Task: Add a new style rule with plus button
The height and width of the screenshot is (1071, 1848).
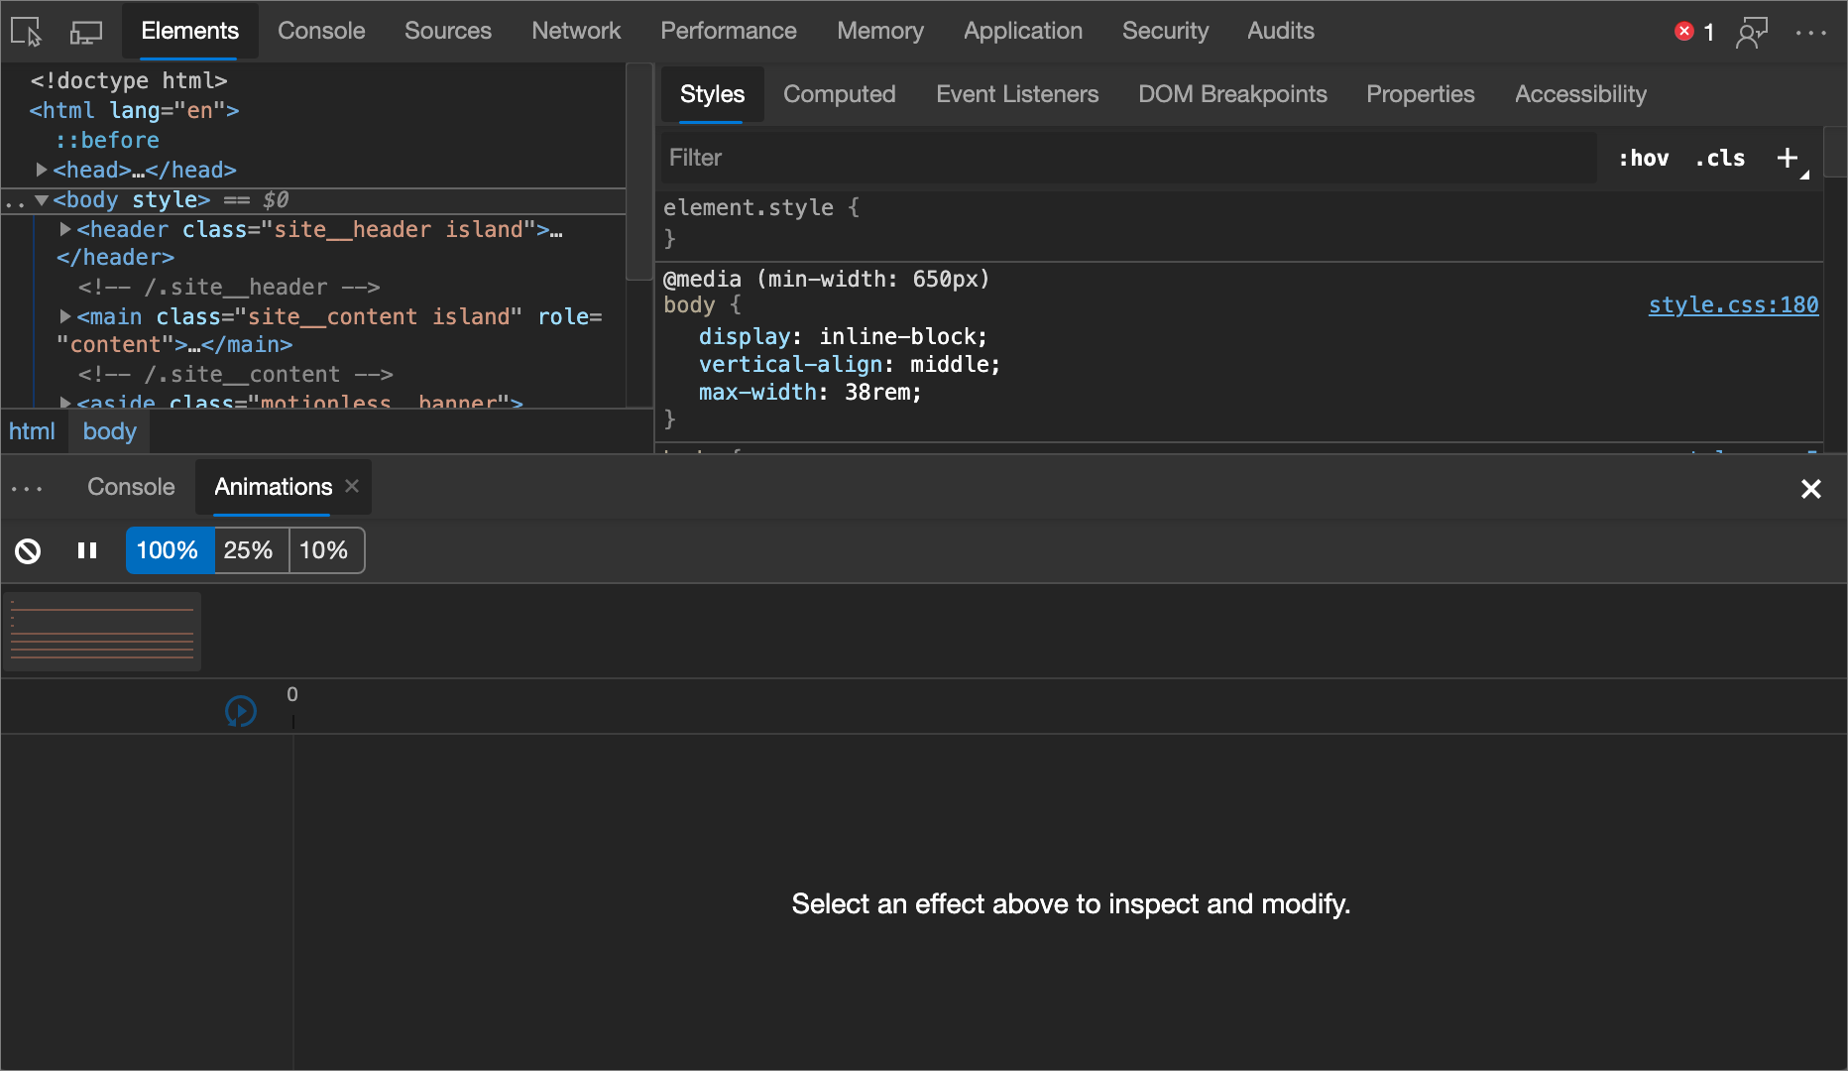Action: (1788, 157)
